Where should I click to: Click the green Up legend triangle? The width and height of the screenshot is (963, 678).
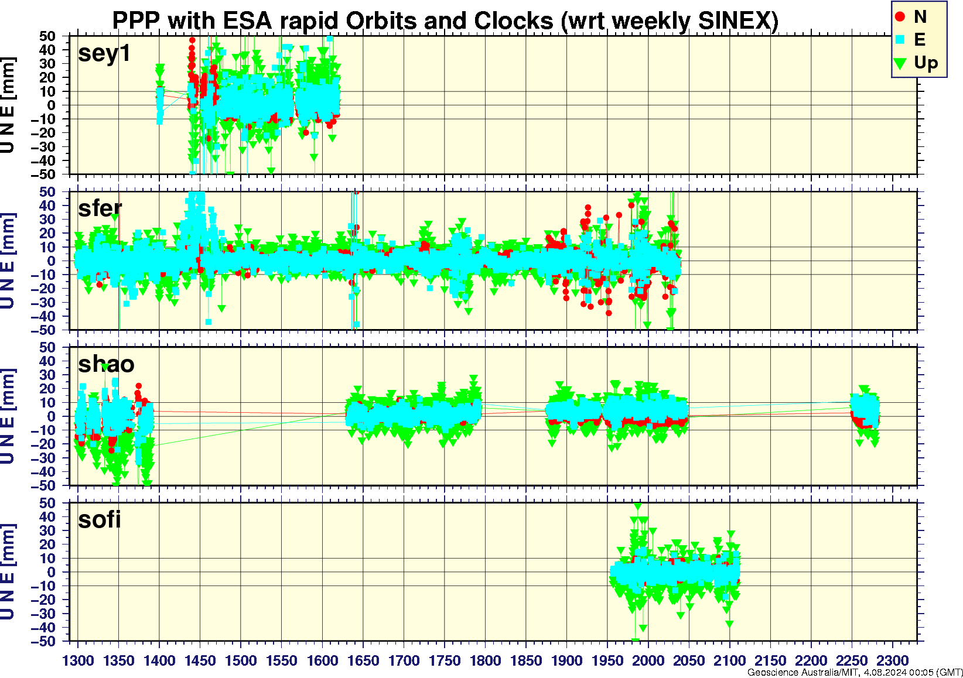coord(900,63)
